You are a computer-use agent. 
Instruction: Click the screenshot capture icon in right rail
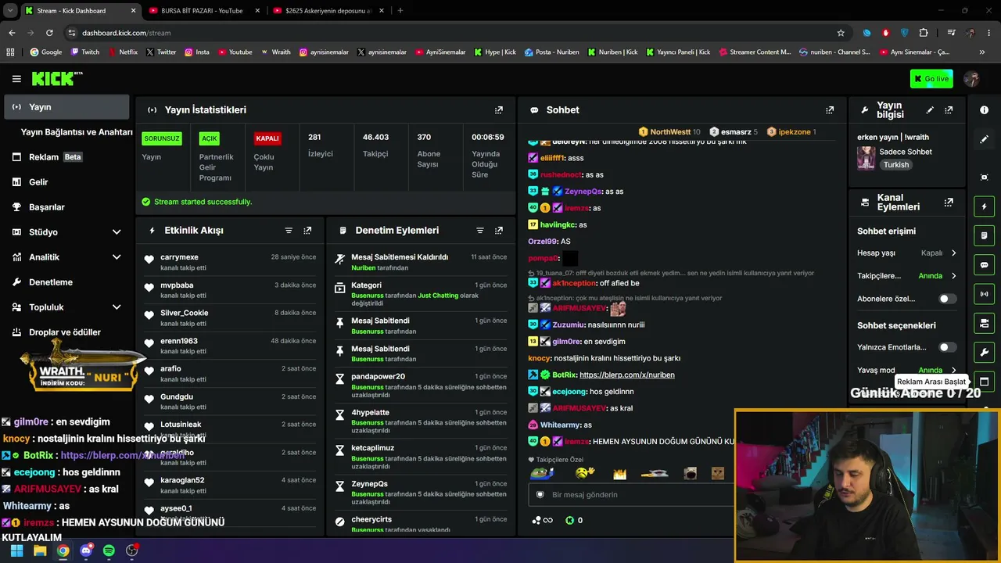(x=985, y=178)
